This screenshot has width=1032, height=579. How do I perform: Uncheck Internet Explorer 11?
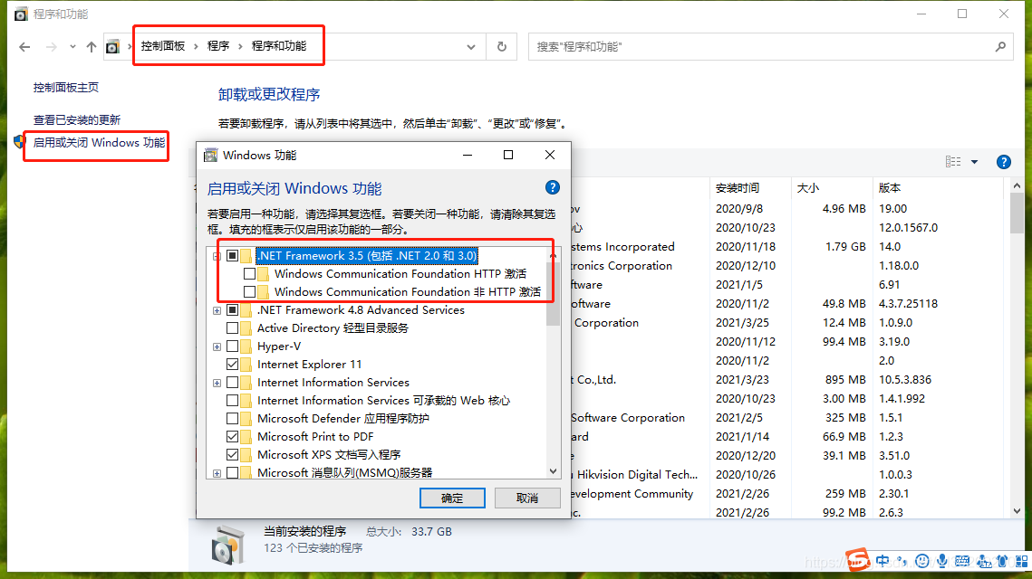232,364
